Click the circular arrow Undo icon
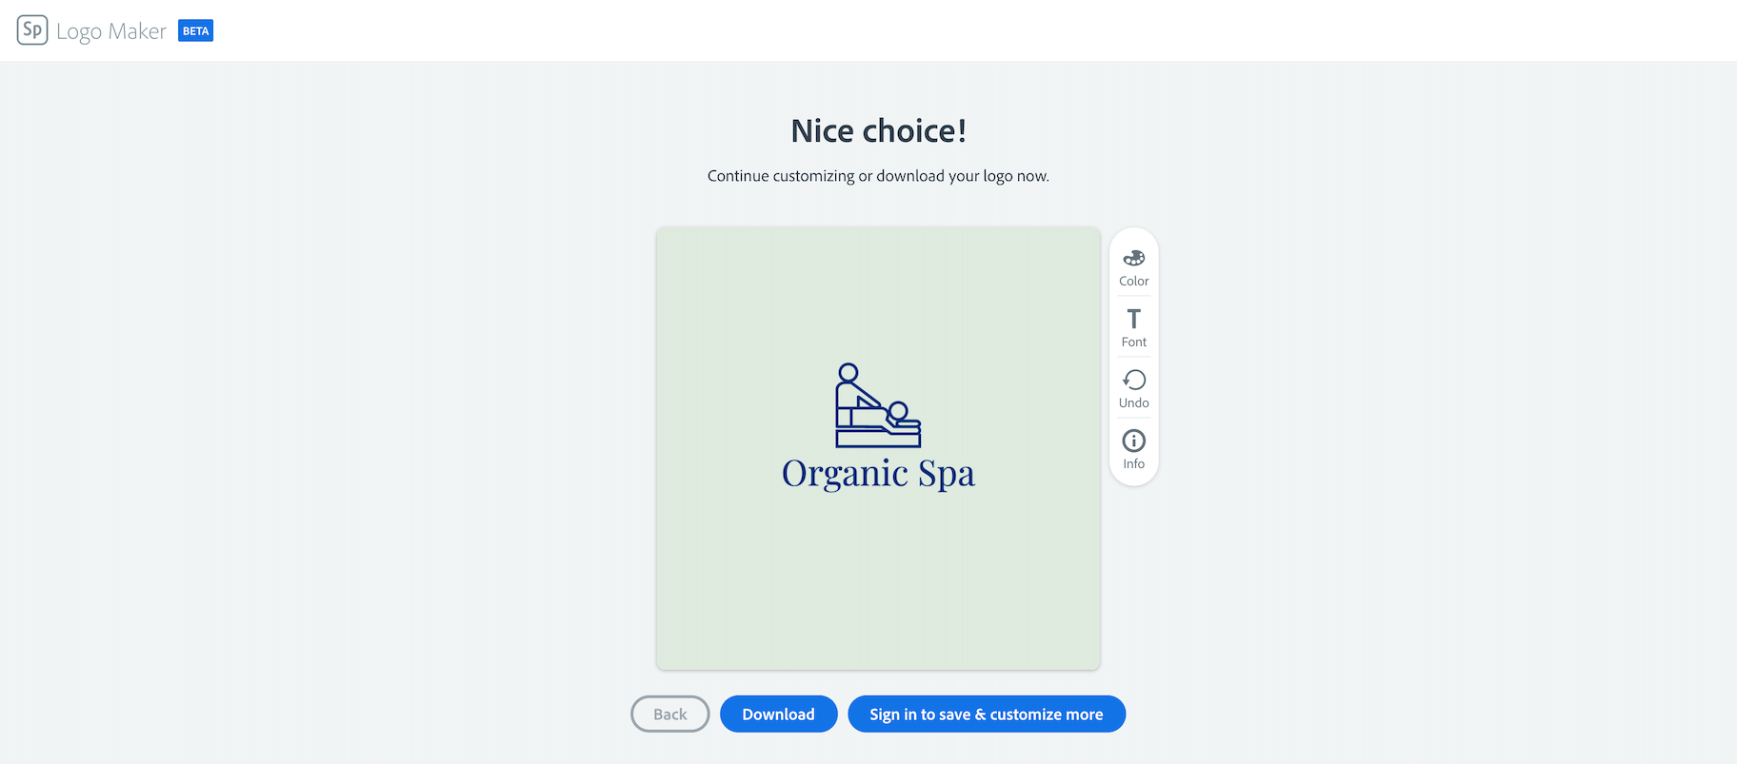Viewport: 1737px width, 764px height. pos(1133,379)
